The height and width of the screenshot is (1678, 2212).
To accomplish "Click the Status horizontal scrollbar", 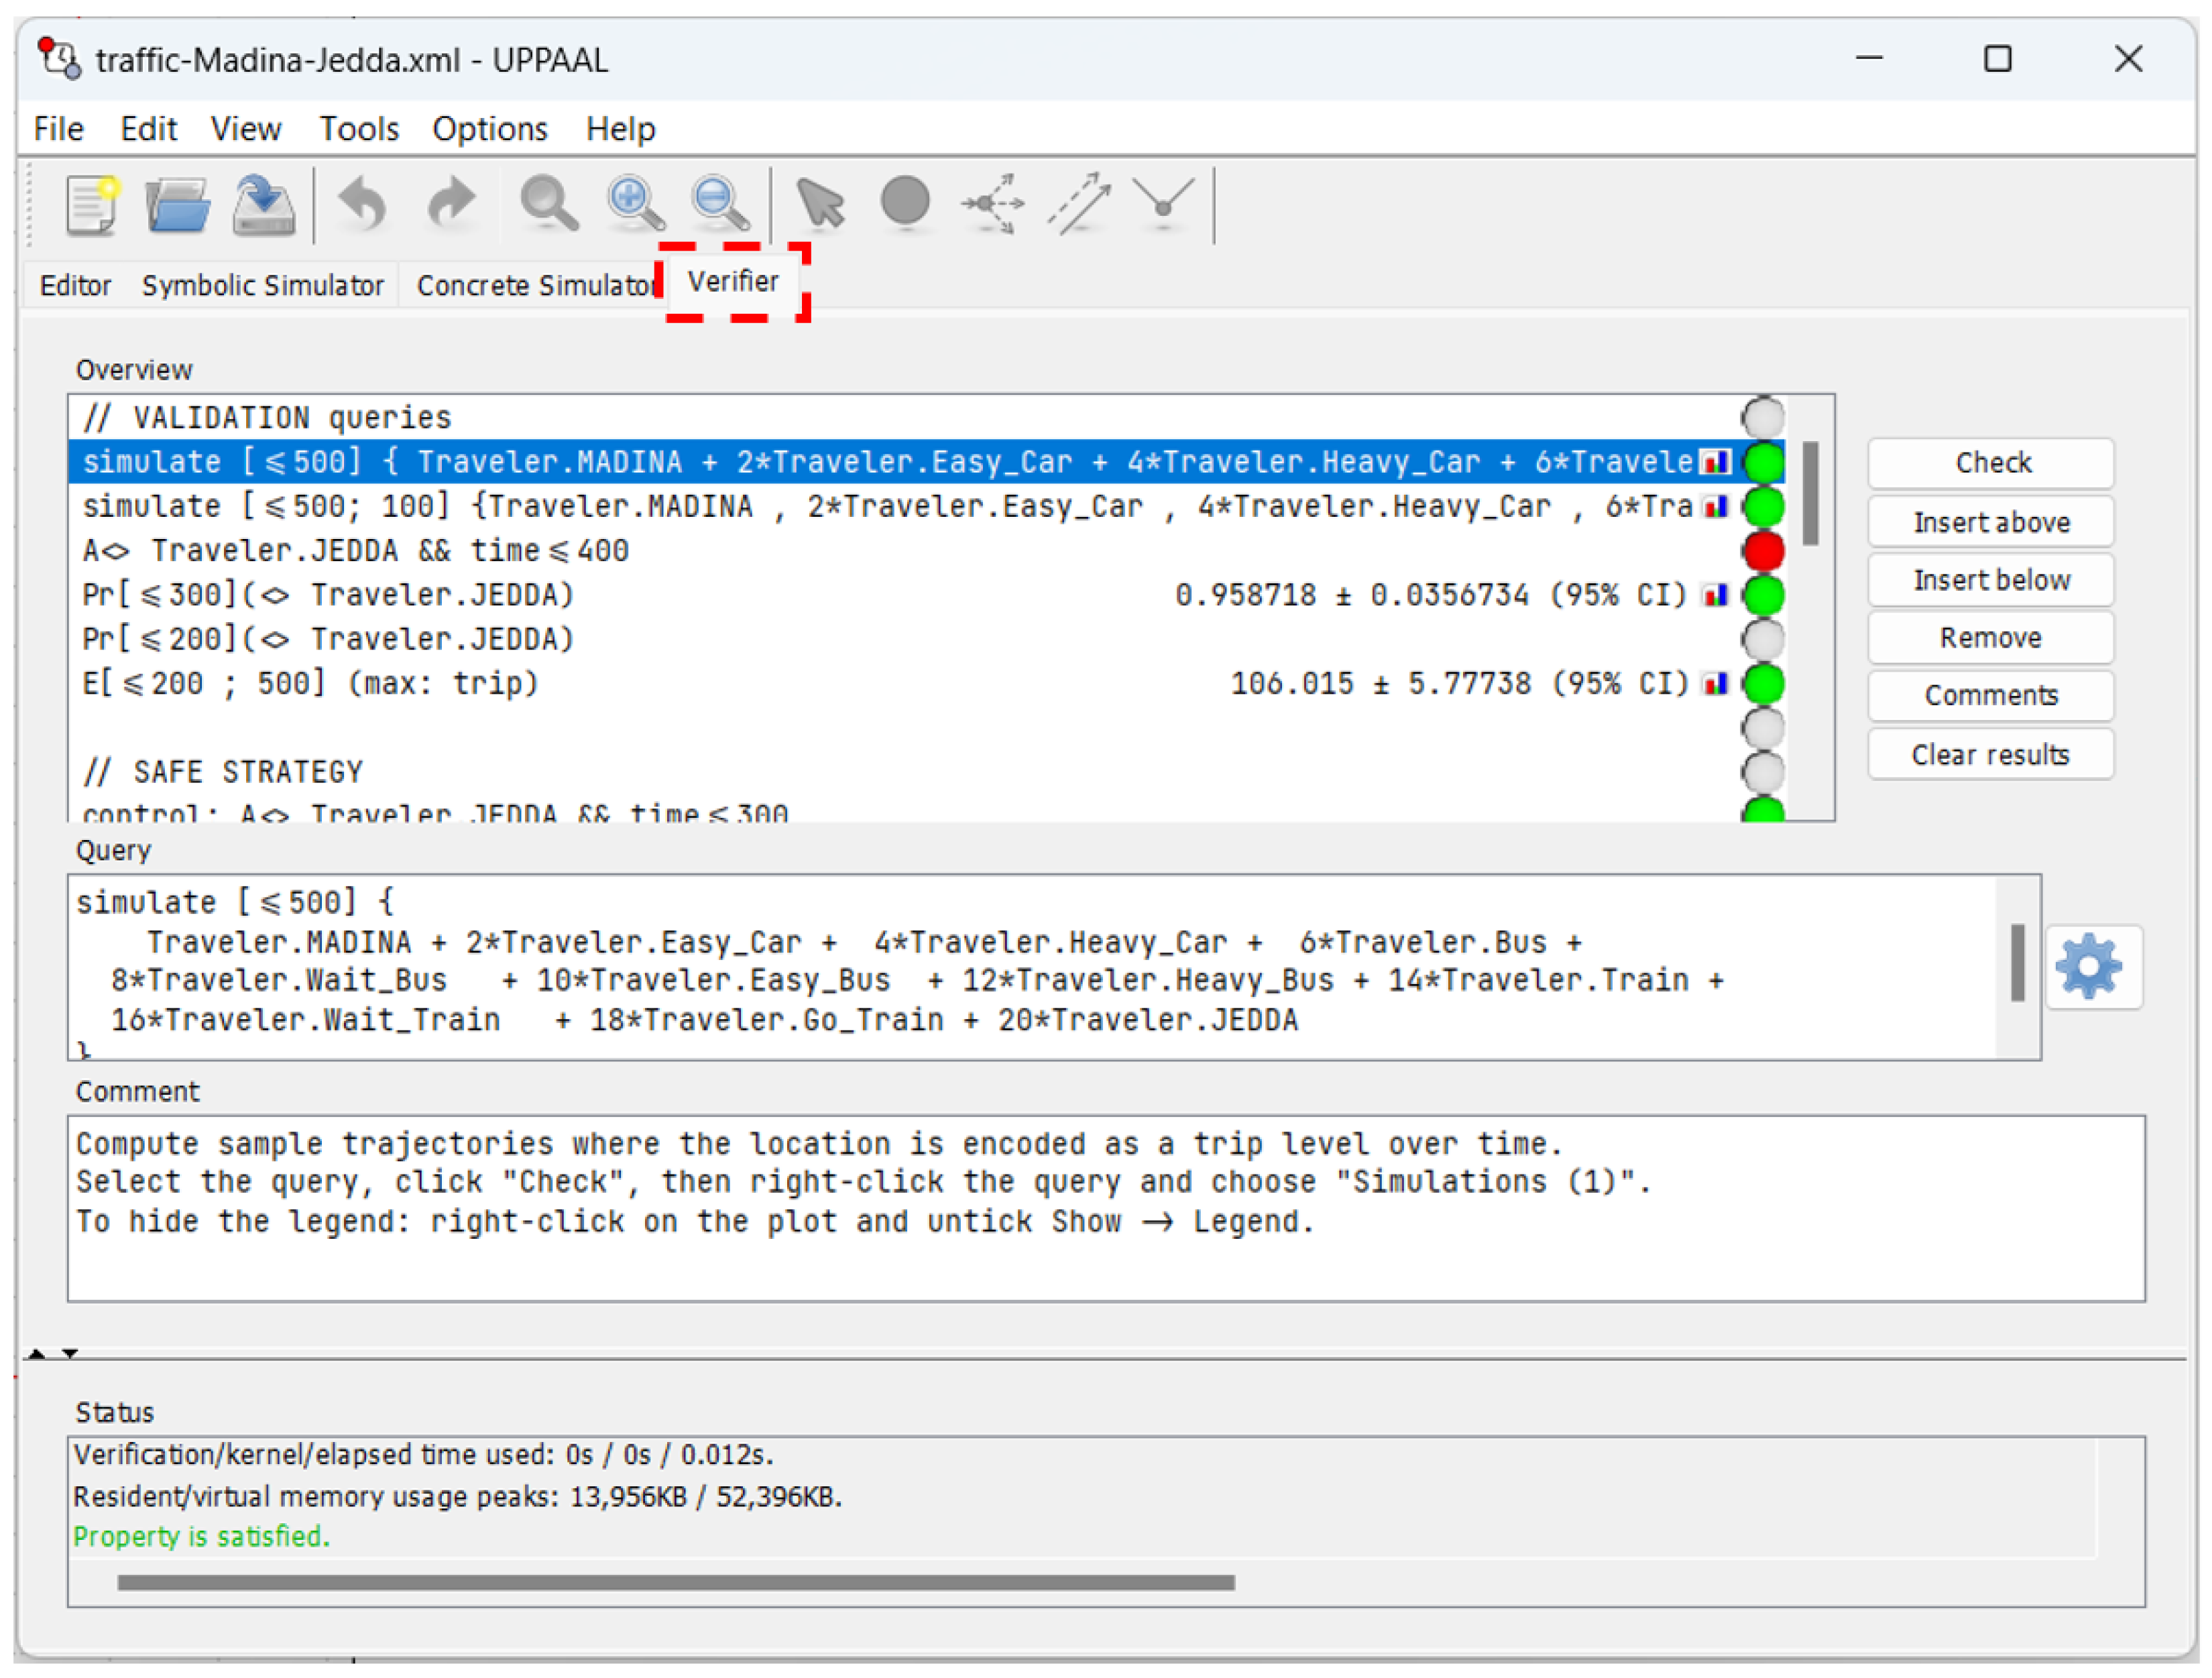I will [x=675, y=1583].
